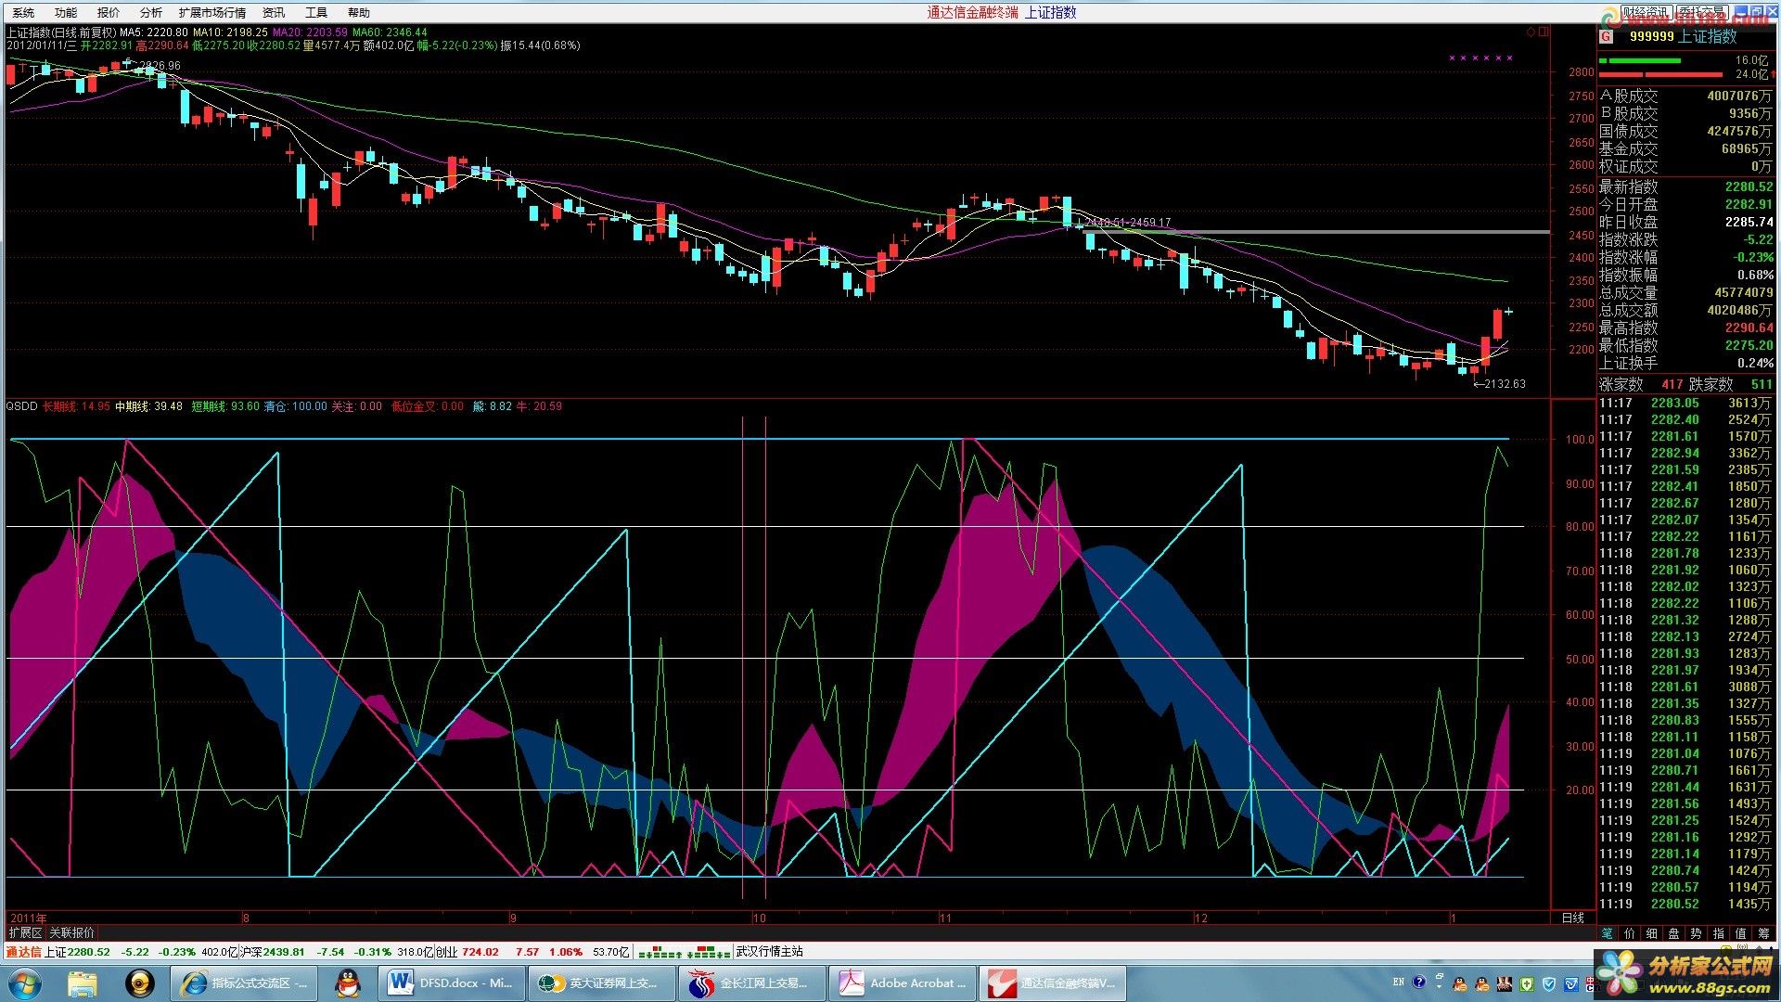Open the 功能 menu
The image size is (1781, 1002).
coord(66,12)
